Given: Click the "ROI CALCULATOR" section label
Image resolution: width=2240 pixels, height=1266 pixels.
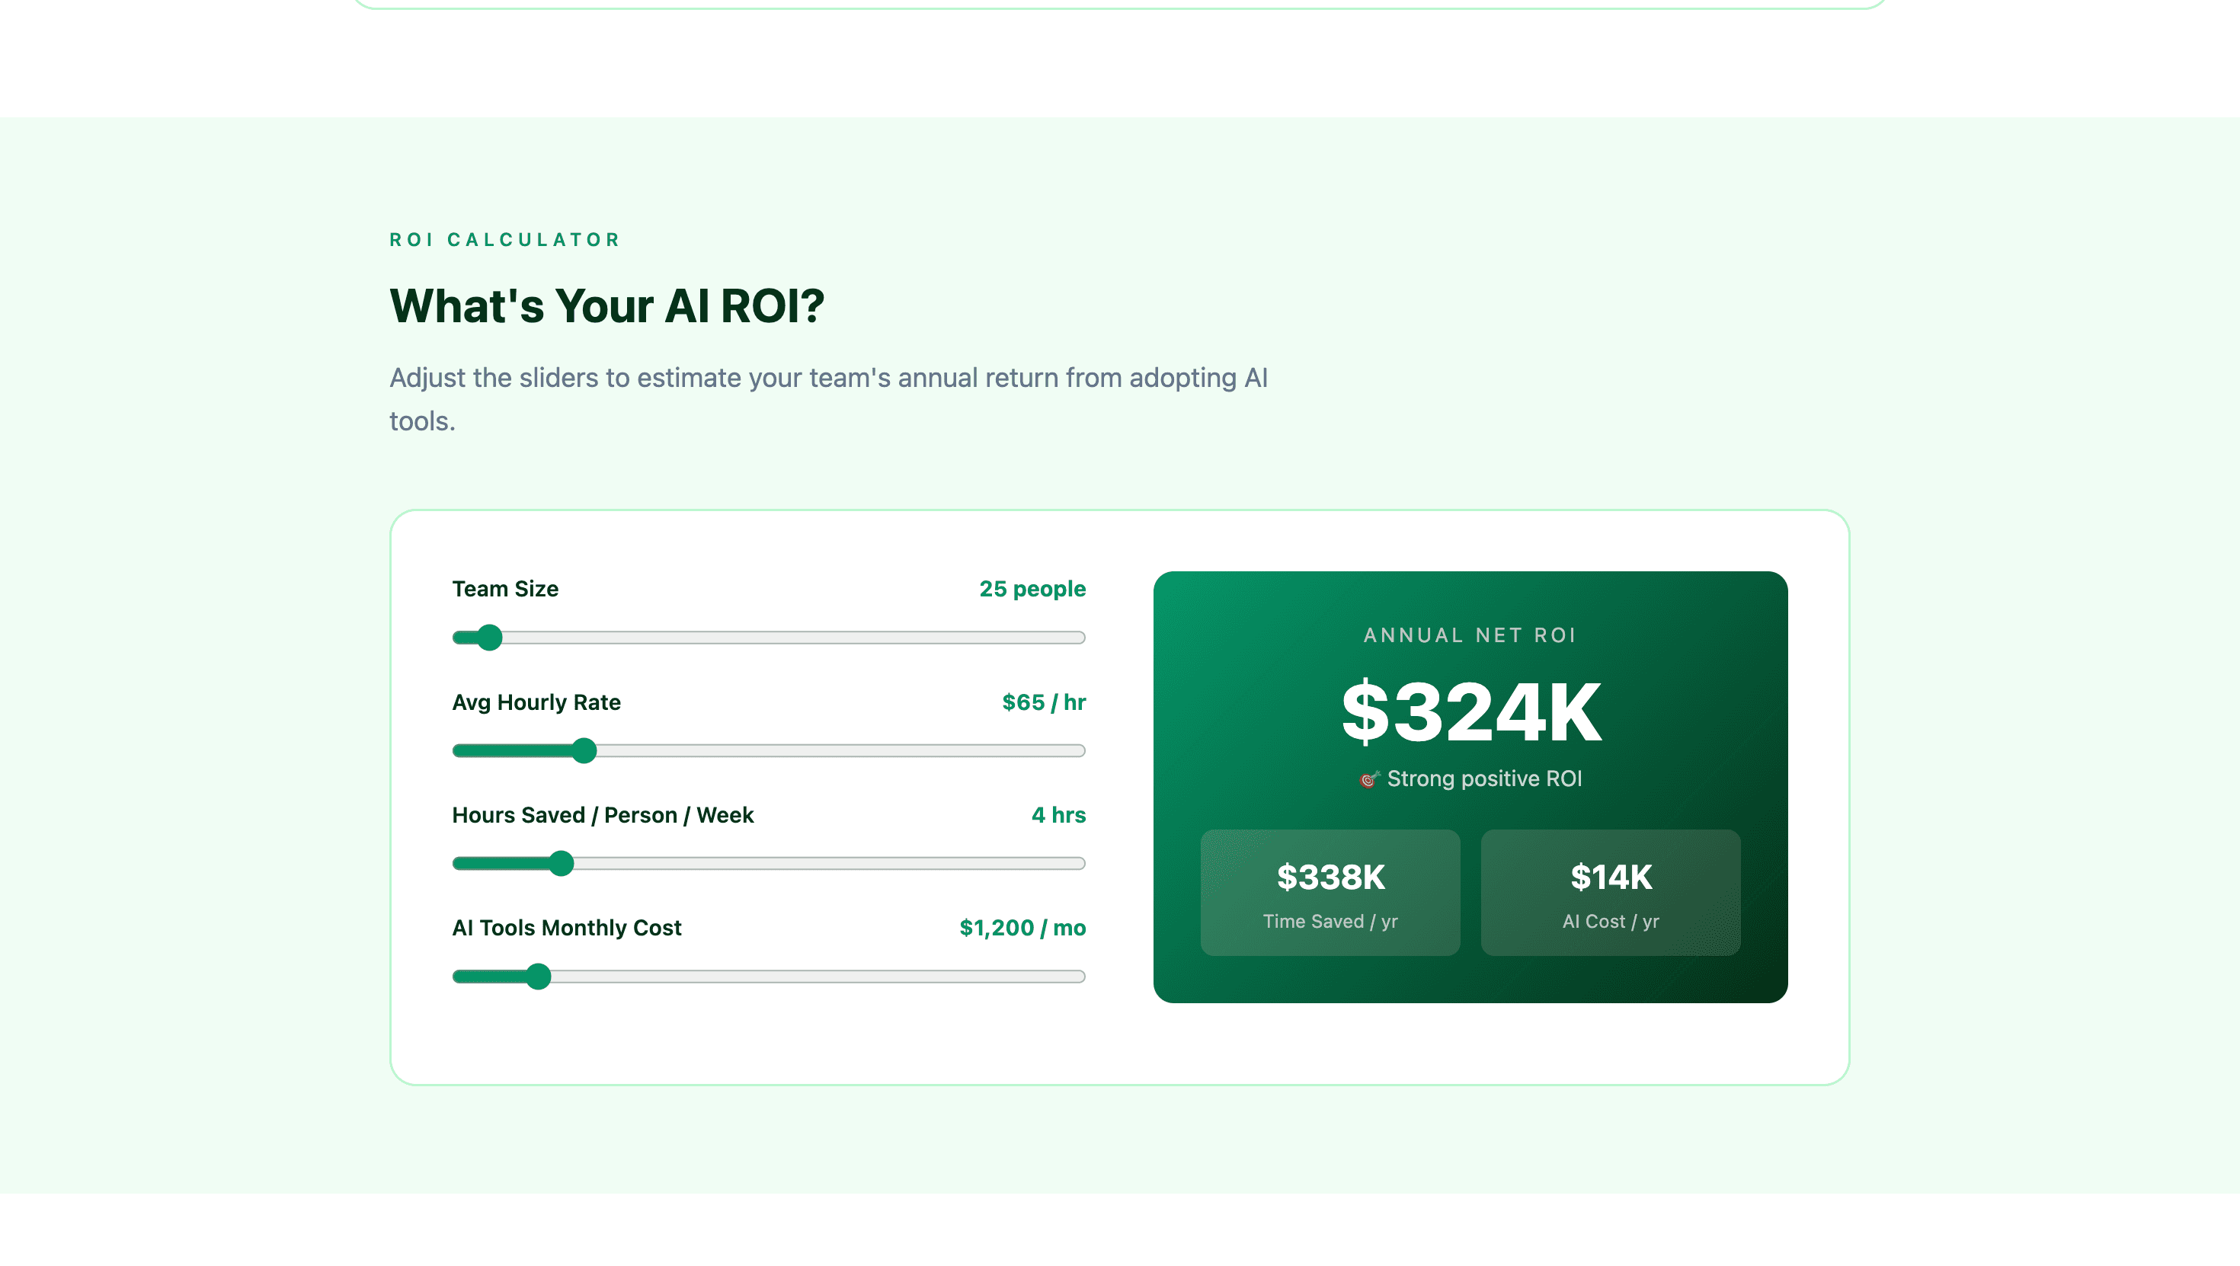Looking at the screenshot, I should 505,240.
